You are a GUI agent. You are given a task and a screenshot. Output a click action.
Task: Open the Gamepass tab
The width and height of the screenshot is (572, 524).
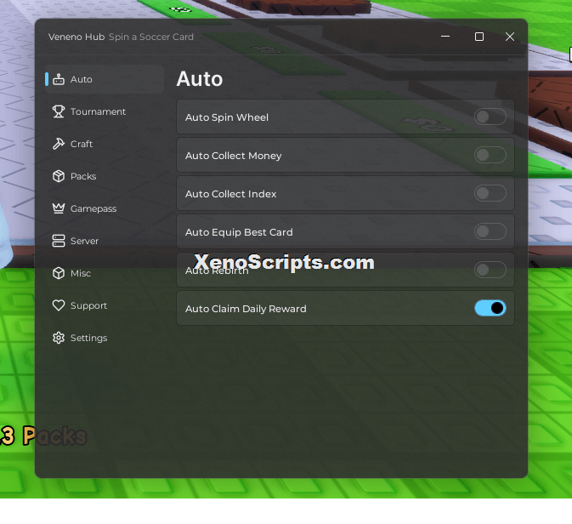tap(93, 208)
